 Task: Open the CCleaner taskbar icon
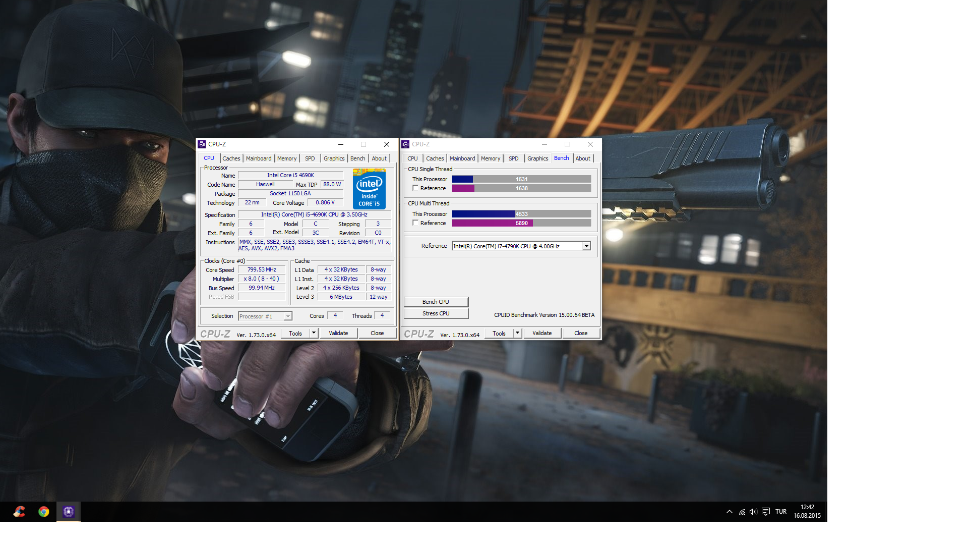(x=19, y=512)
